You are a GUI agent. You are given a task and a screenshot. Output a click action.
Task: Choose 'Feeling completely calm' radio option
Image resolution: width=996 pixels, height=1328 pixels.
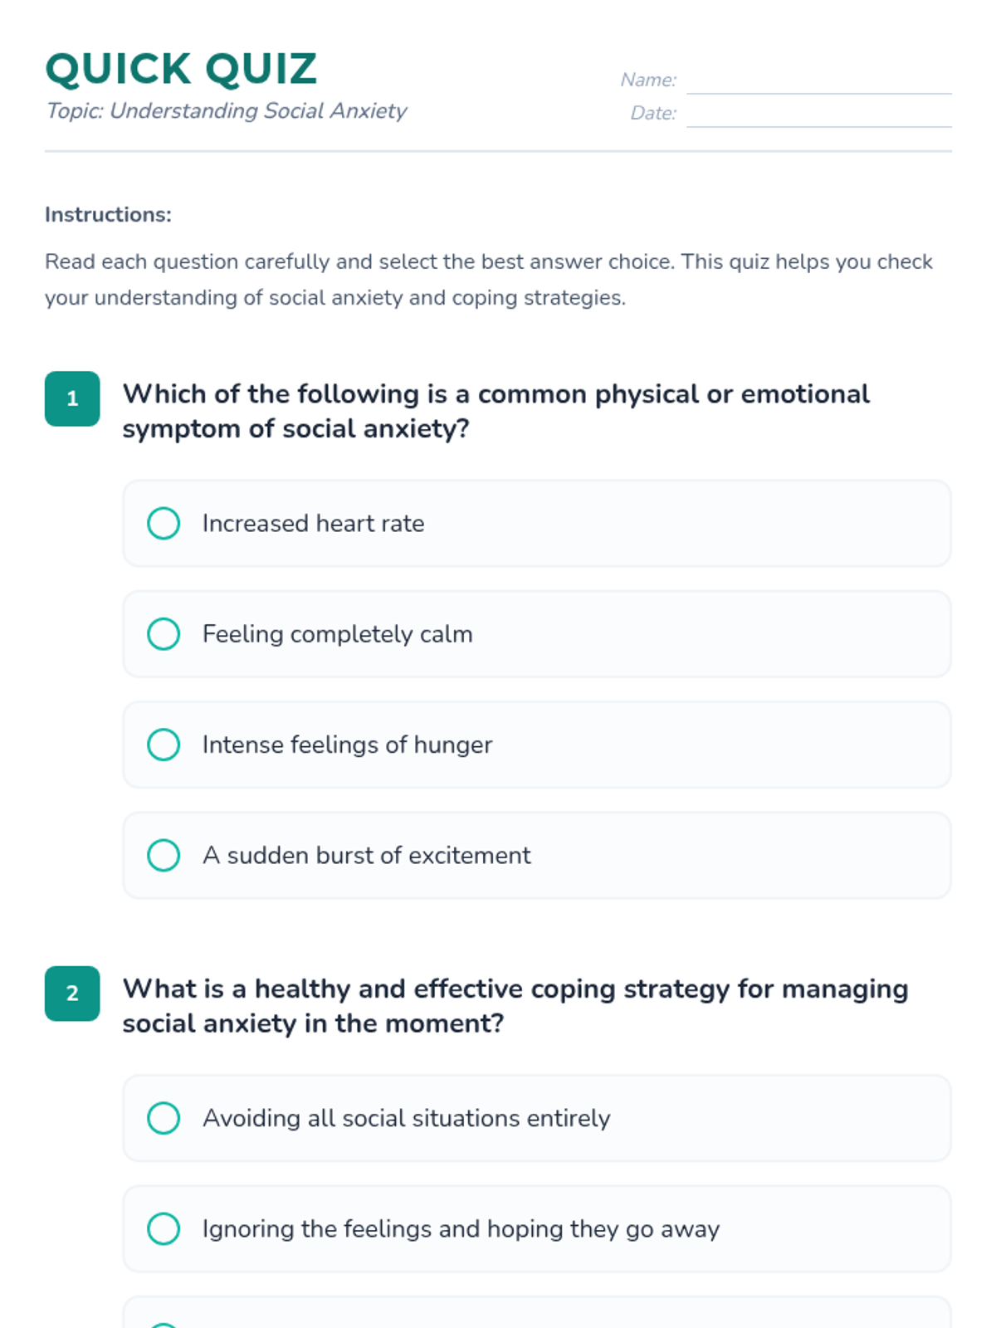tap(164, 634)
